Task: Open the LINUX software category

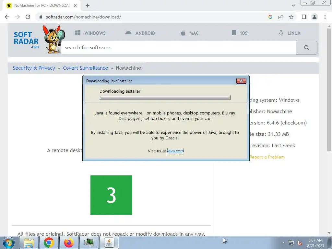Action: click(x=290, y=33)
